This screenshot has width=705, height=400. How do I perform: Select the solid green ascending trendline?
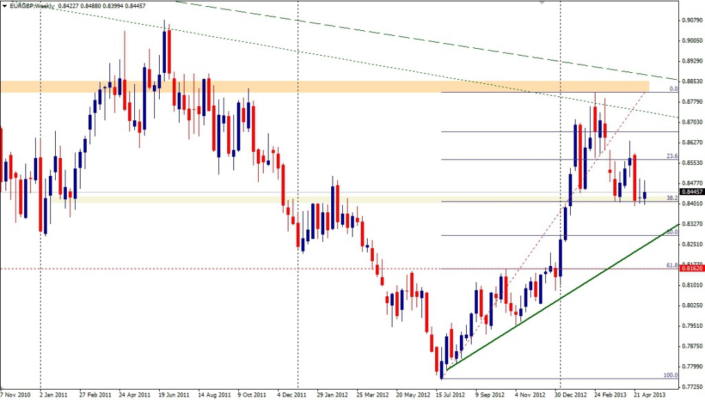(551, 296)
